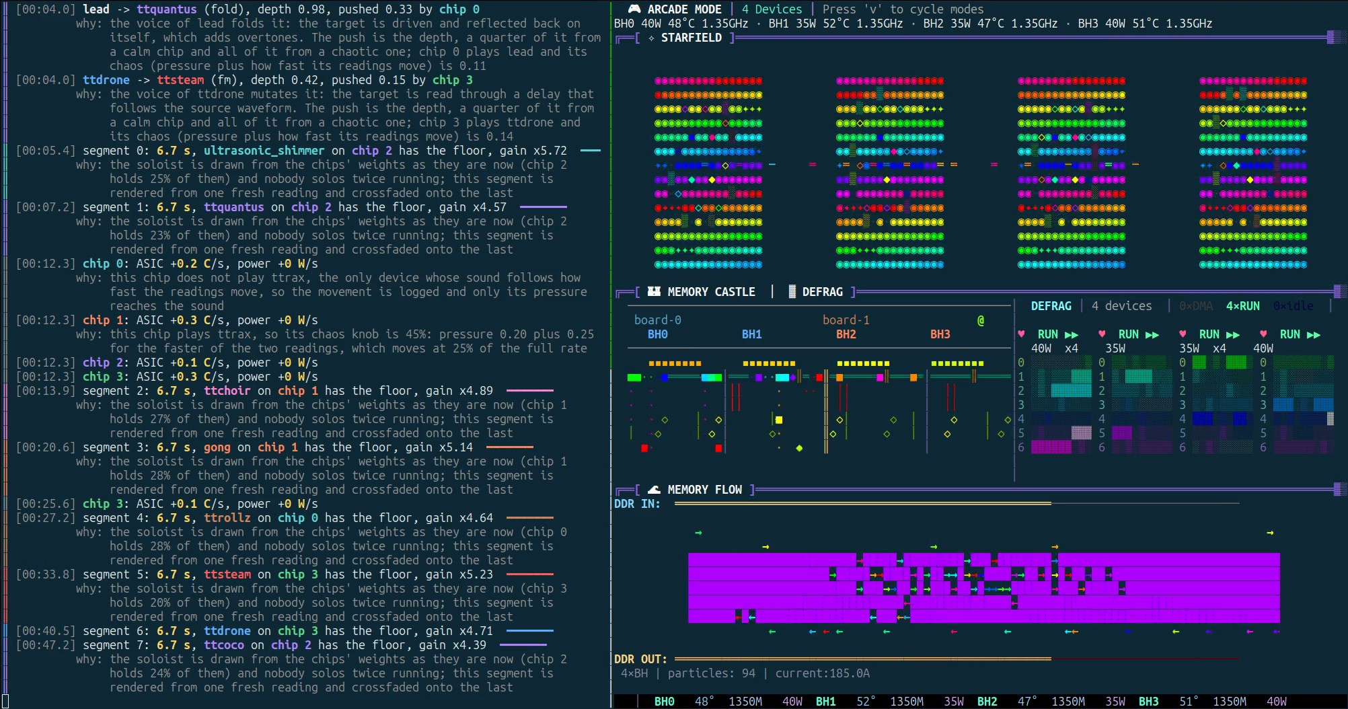Select the STARFIELD panel title

(691, 38)
